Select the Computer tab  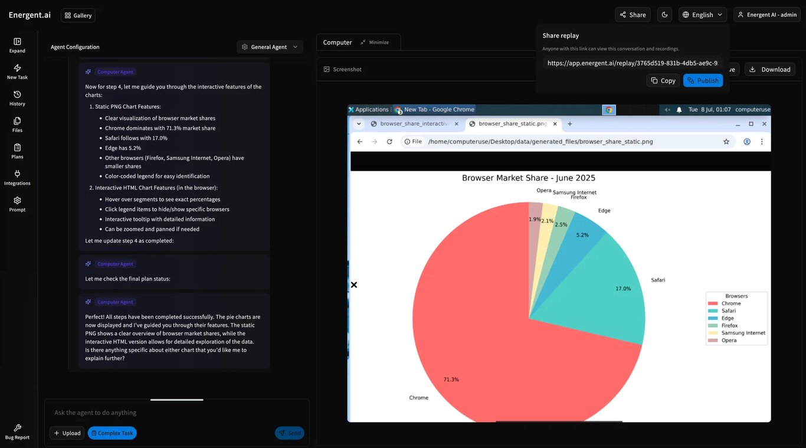tap(338, 42)
